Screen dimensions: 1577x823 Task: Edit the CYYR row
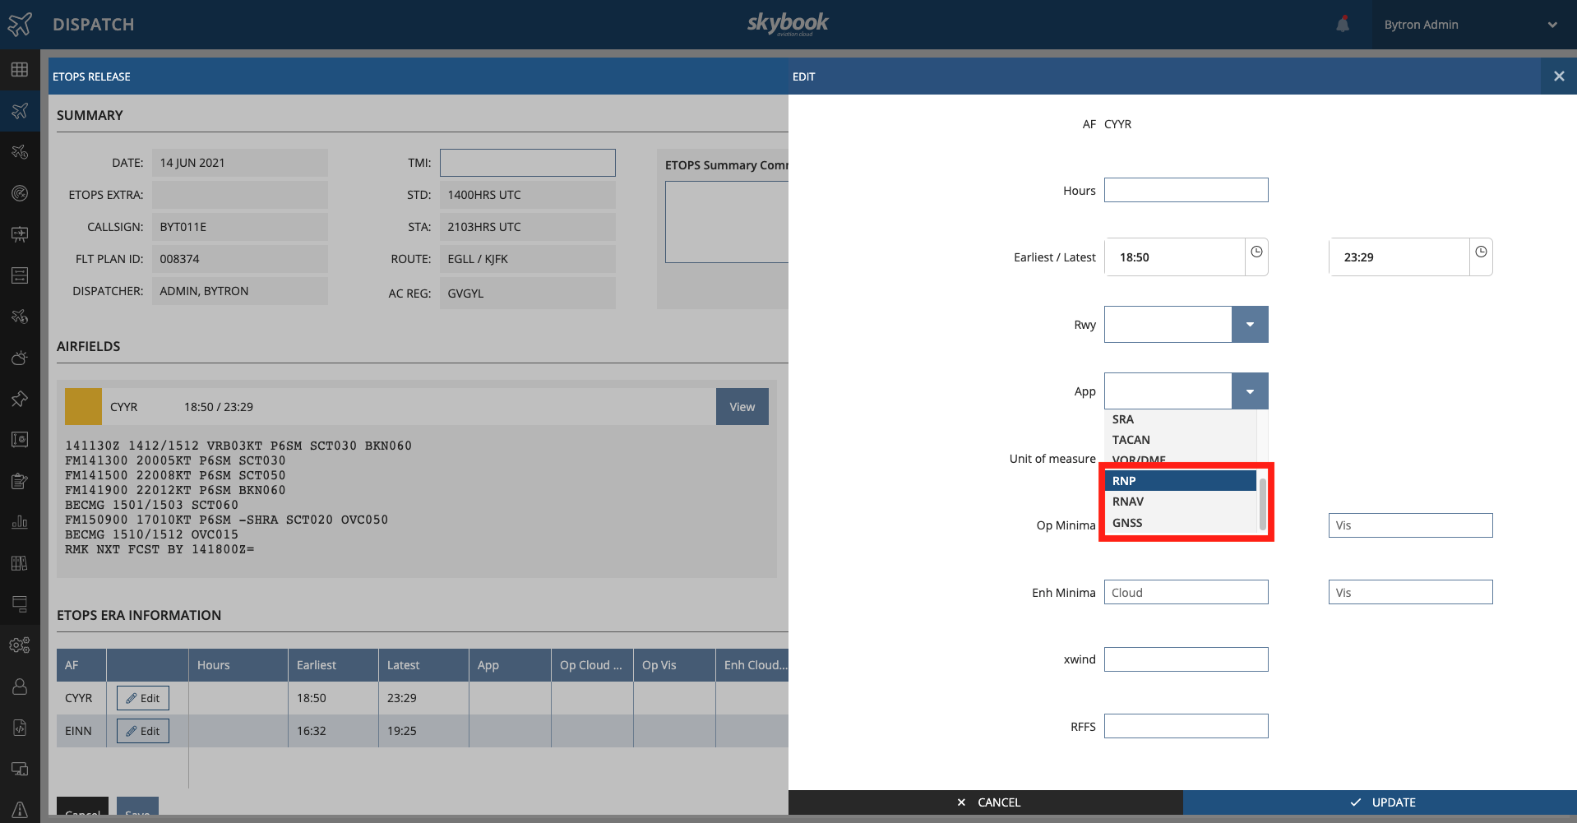[x=143, y=698]
